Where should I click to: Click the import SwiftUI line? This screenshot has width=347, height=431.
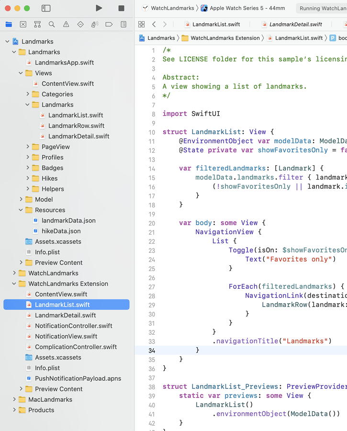[x=191, y=113]
